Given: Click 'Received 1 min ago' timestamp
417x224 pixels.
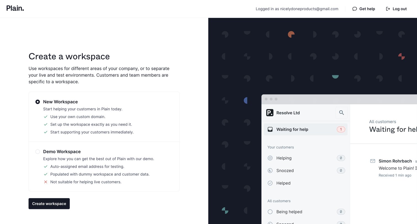Looking at the screenshot, I should pyautogui.click(x=395, y=175).
